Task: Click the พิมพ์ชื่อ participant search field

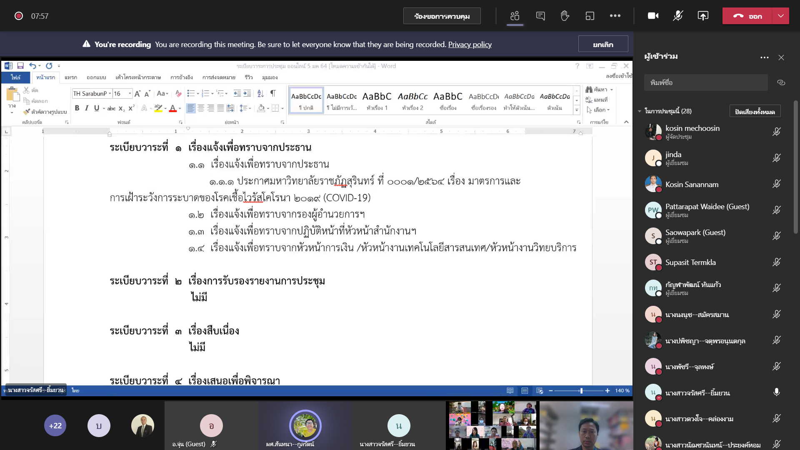Action: pos(705,82)
